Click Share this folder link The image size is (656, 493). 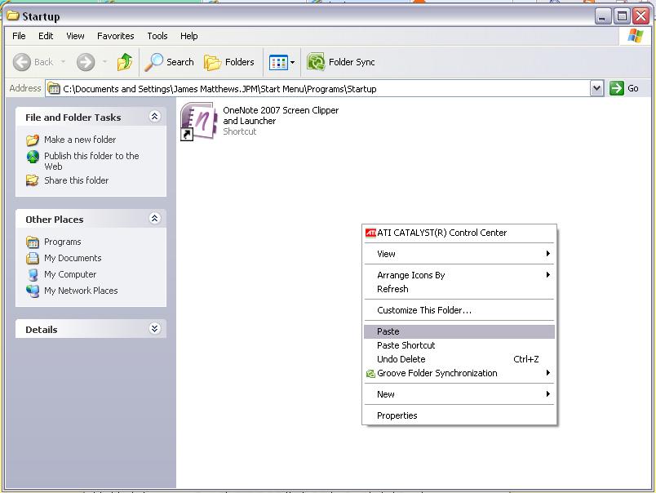tap(76, 180)
